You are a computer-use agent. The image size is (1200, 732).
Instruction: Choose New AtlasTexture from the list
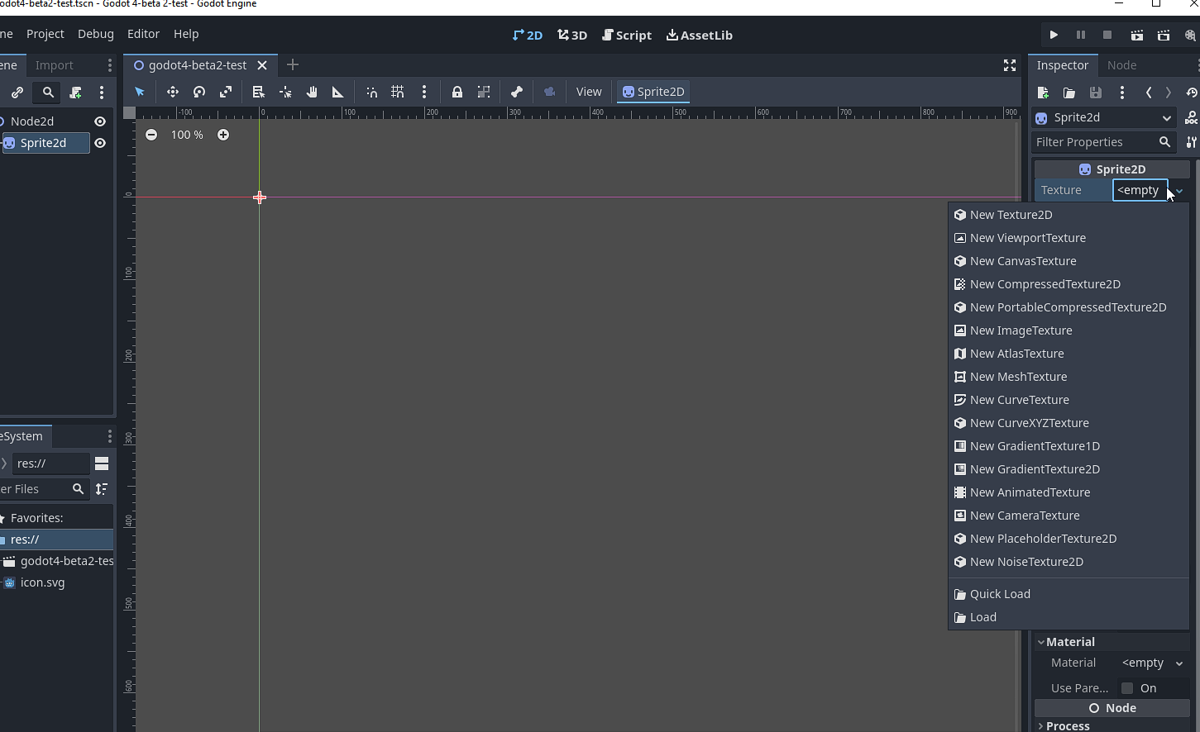pos(1069,354)
